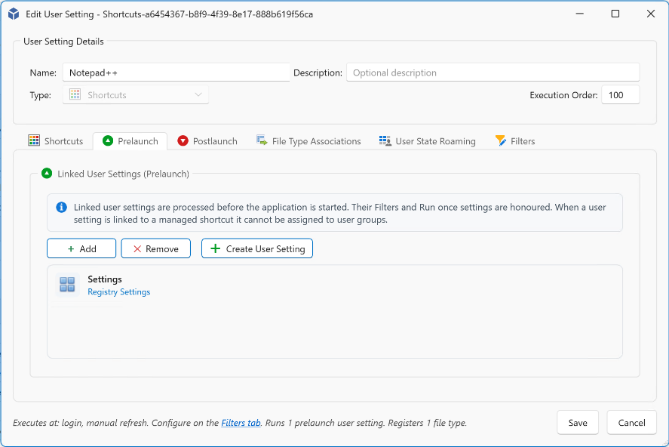Open the Type dropdown chevron
The width and height of the screenshot is (669, 447).
click(198, 94)
